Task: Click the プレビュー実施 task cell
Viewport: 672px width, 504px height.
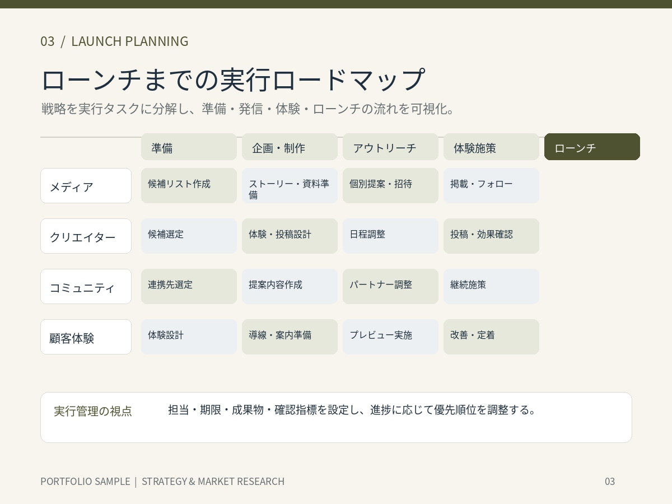Action: click(x=390, y=337)
